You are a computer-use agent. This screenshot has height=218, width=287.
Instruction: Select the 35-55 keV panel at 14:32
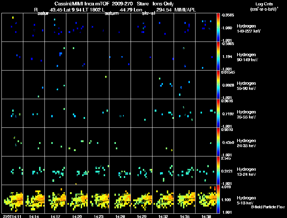coord(163,113)
